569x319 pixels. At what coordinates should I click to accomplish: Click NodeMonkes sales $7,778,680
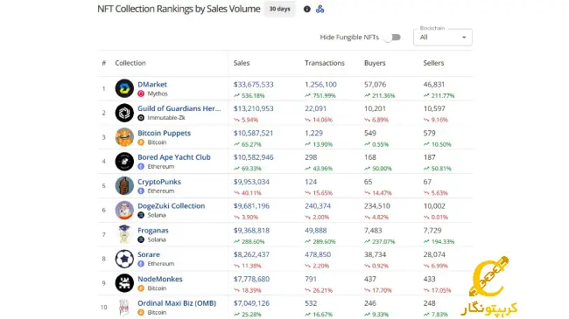251,279
